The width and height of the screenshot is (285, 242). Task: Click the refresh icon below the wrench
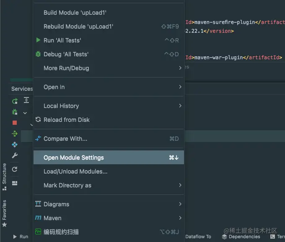pyautogui.click(x=15, y=169)
